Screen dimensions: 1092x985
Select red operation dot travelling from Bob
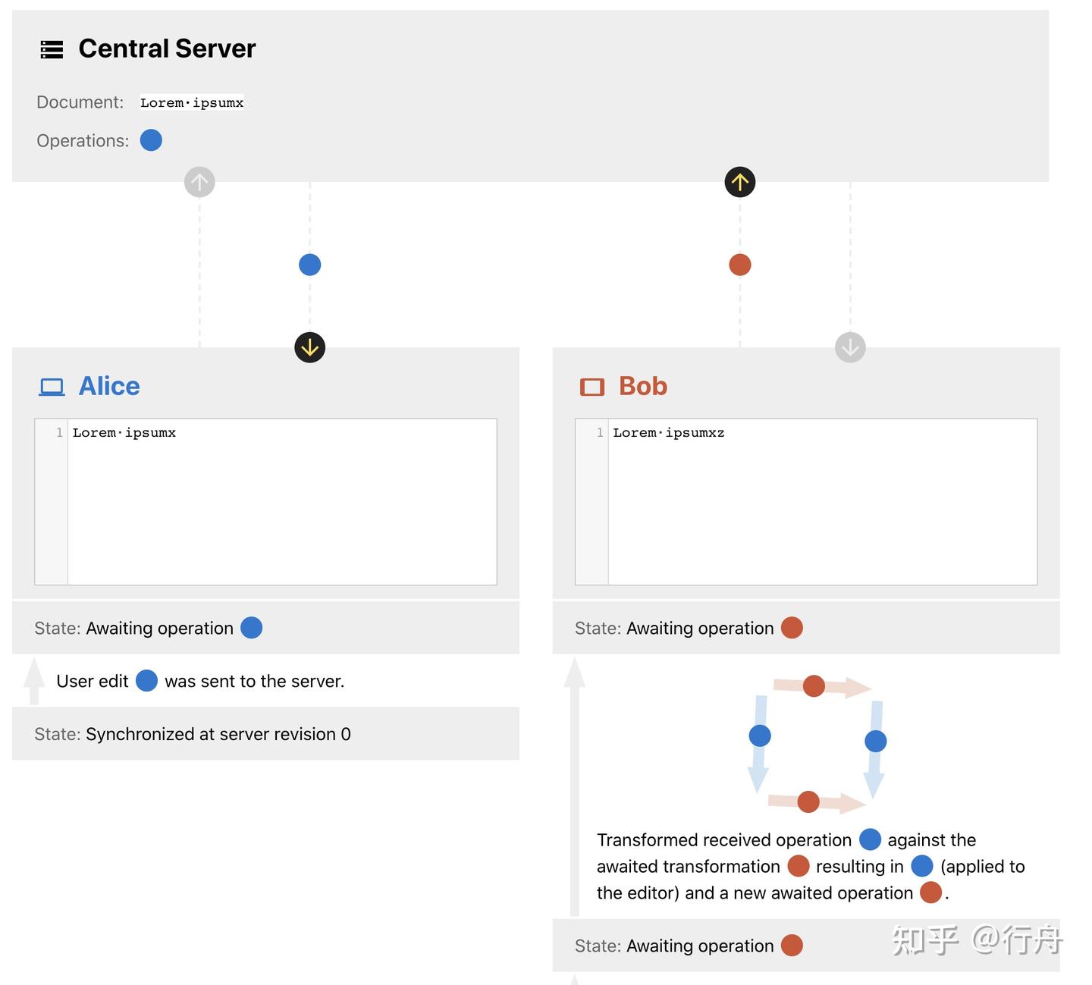coord(739,265)
